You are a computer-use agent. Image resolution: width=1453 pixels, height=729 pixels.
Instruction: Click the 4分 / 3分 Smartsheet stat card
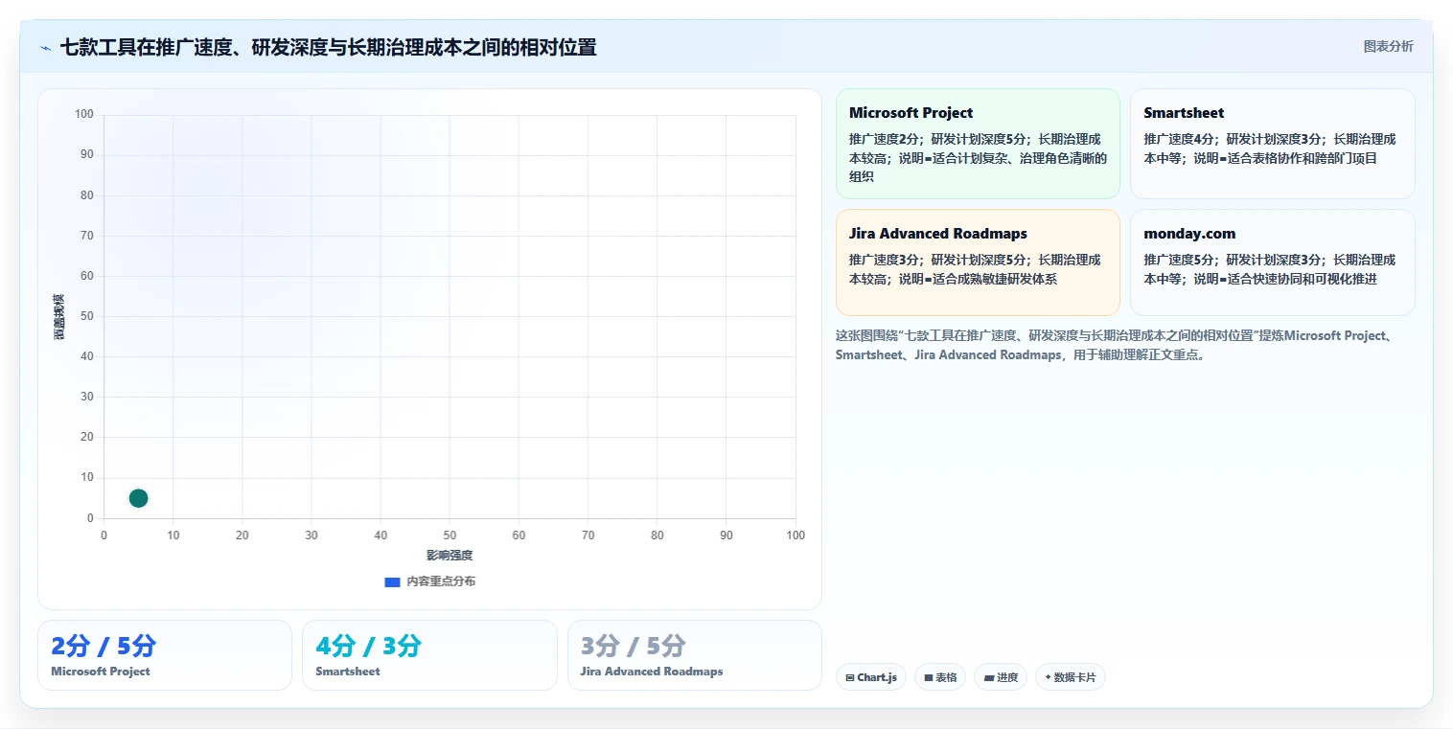(x=429, y=655)
